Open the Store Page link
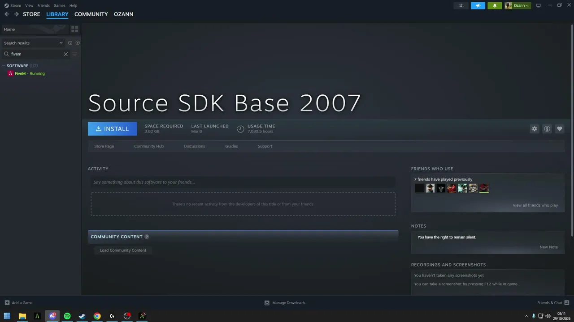This screenshot has height=322, width=574. pyautogui.click(x=104, y=146)
